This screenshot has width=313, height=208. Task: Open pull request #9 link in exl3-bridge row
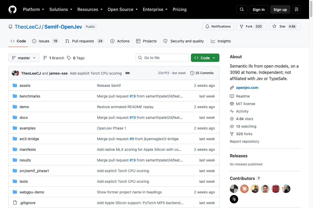point(132,139)
